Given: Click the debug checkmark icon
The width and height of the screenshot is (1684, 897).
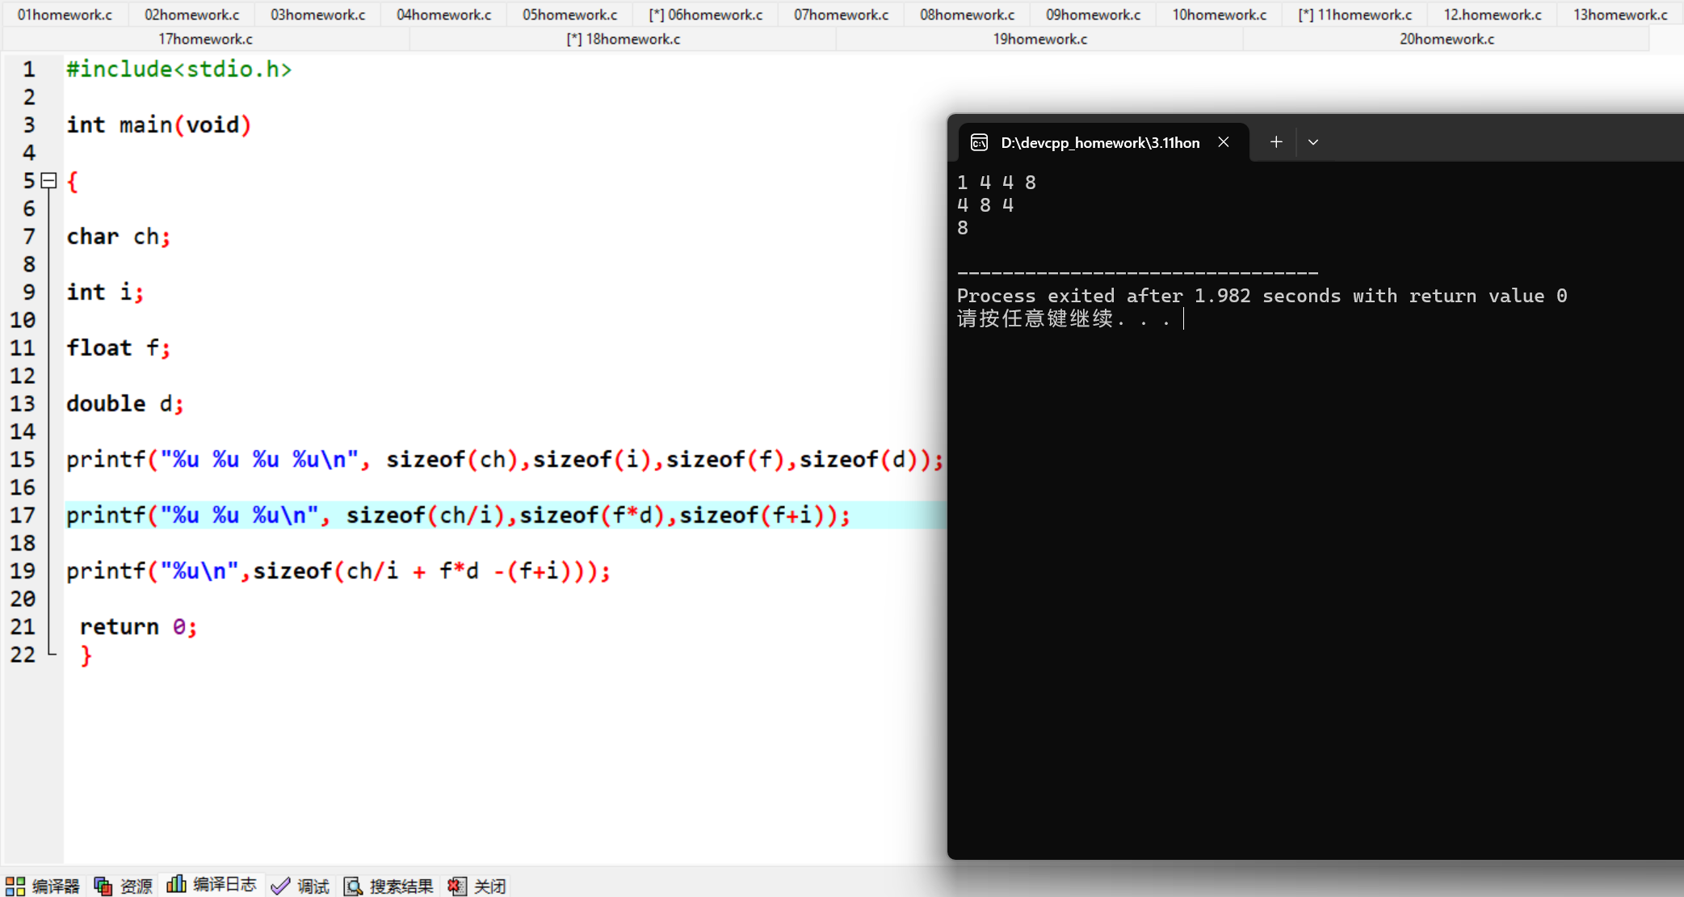Looking at the screenshot, I should point(280,886).
